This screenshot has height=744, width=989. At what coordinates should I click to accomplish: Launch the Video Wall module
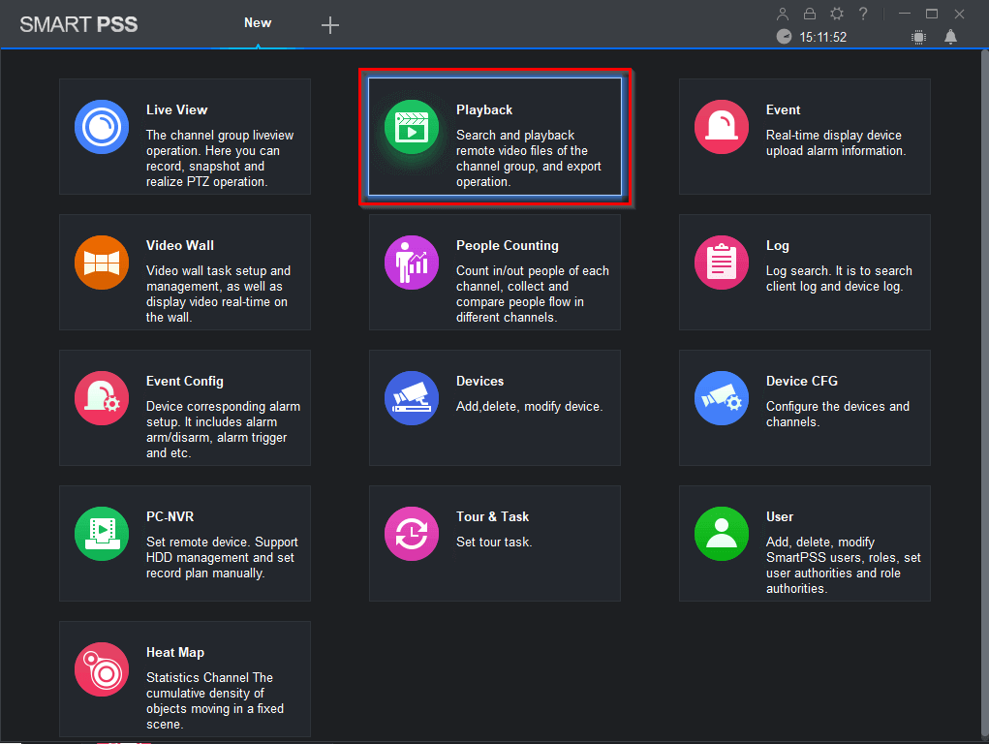(x=102, y=263)
